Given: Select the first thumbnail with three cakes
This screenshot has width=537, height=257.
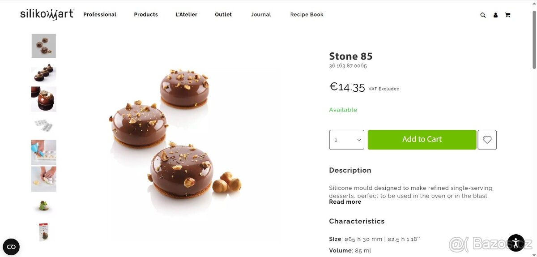Looking at the screenshot, I should (x=44, y=46).
